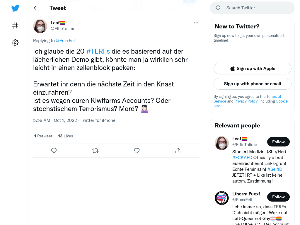The image size is (300, 225).
Task: Open Leaf's profile avatar in tweet
Action: [x=40, y=26]
